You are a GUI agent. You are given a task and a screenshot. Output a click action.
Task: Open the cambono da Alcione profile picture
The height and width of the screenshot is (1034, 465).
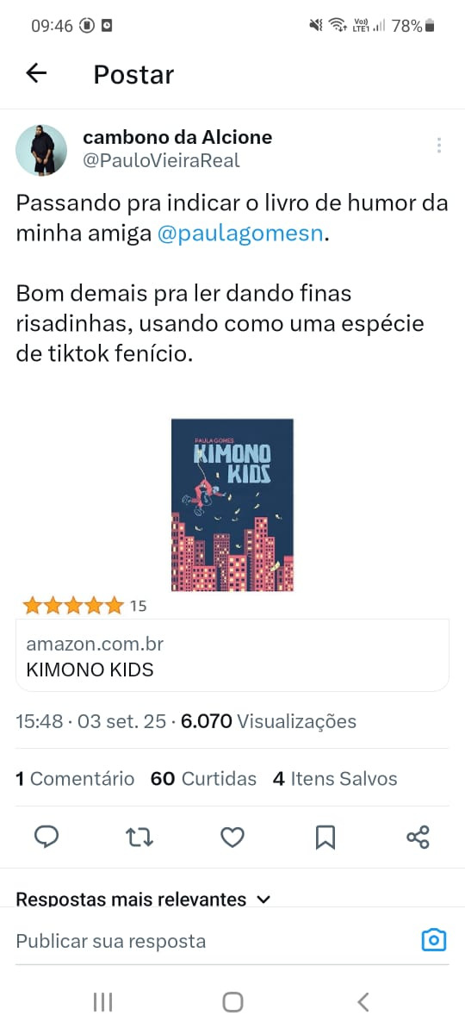[41, 150]
